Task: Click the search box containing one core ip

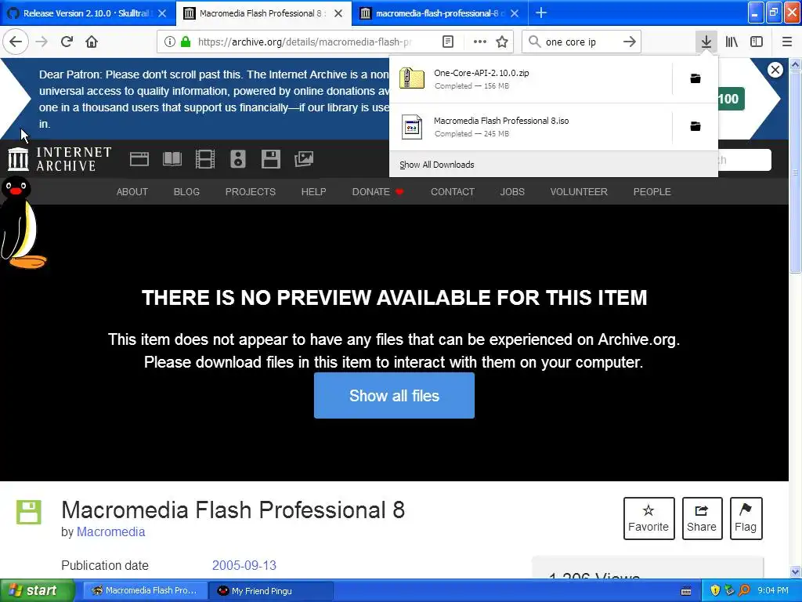Action: click(580, 42)
